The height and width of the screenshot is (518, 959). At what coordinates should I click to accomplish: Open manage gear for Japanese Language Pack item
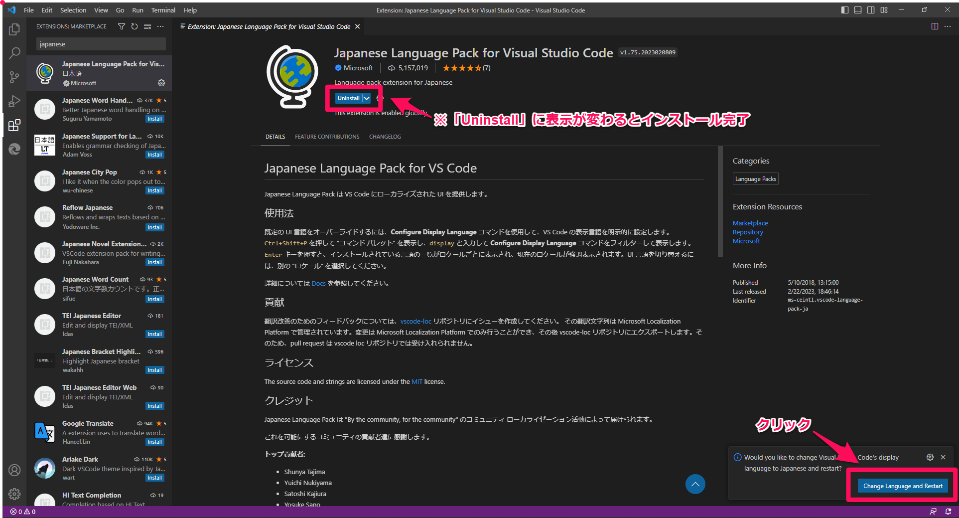click(x=161, y=83)
